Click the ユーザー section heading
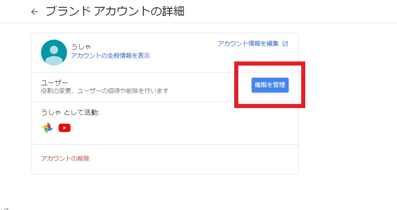Image resolution: width=397 pixels, height=210 pixels. [x=54, y=83]
